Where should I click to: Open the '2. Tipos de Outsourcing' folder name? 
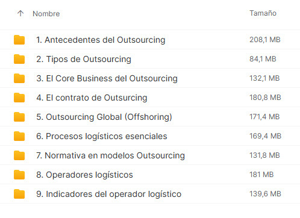(84, 59)
